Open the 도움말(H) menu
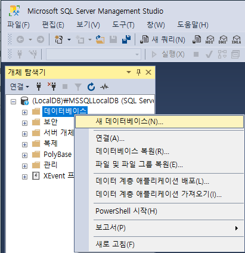This screenshot has height=253, width=245. coord(193,25)
